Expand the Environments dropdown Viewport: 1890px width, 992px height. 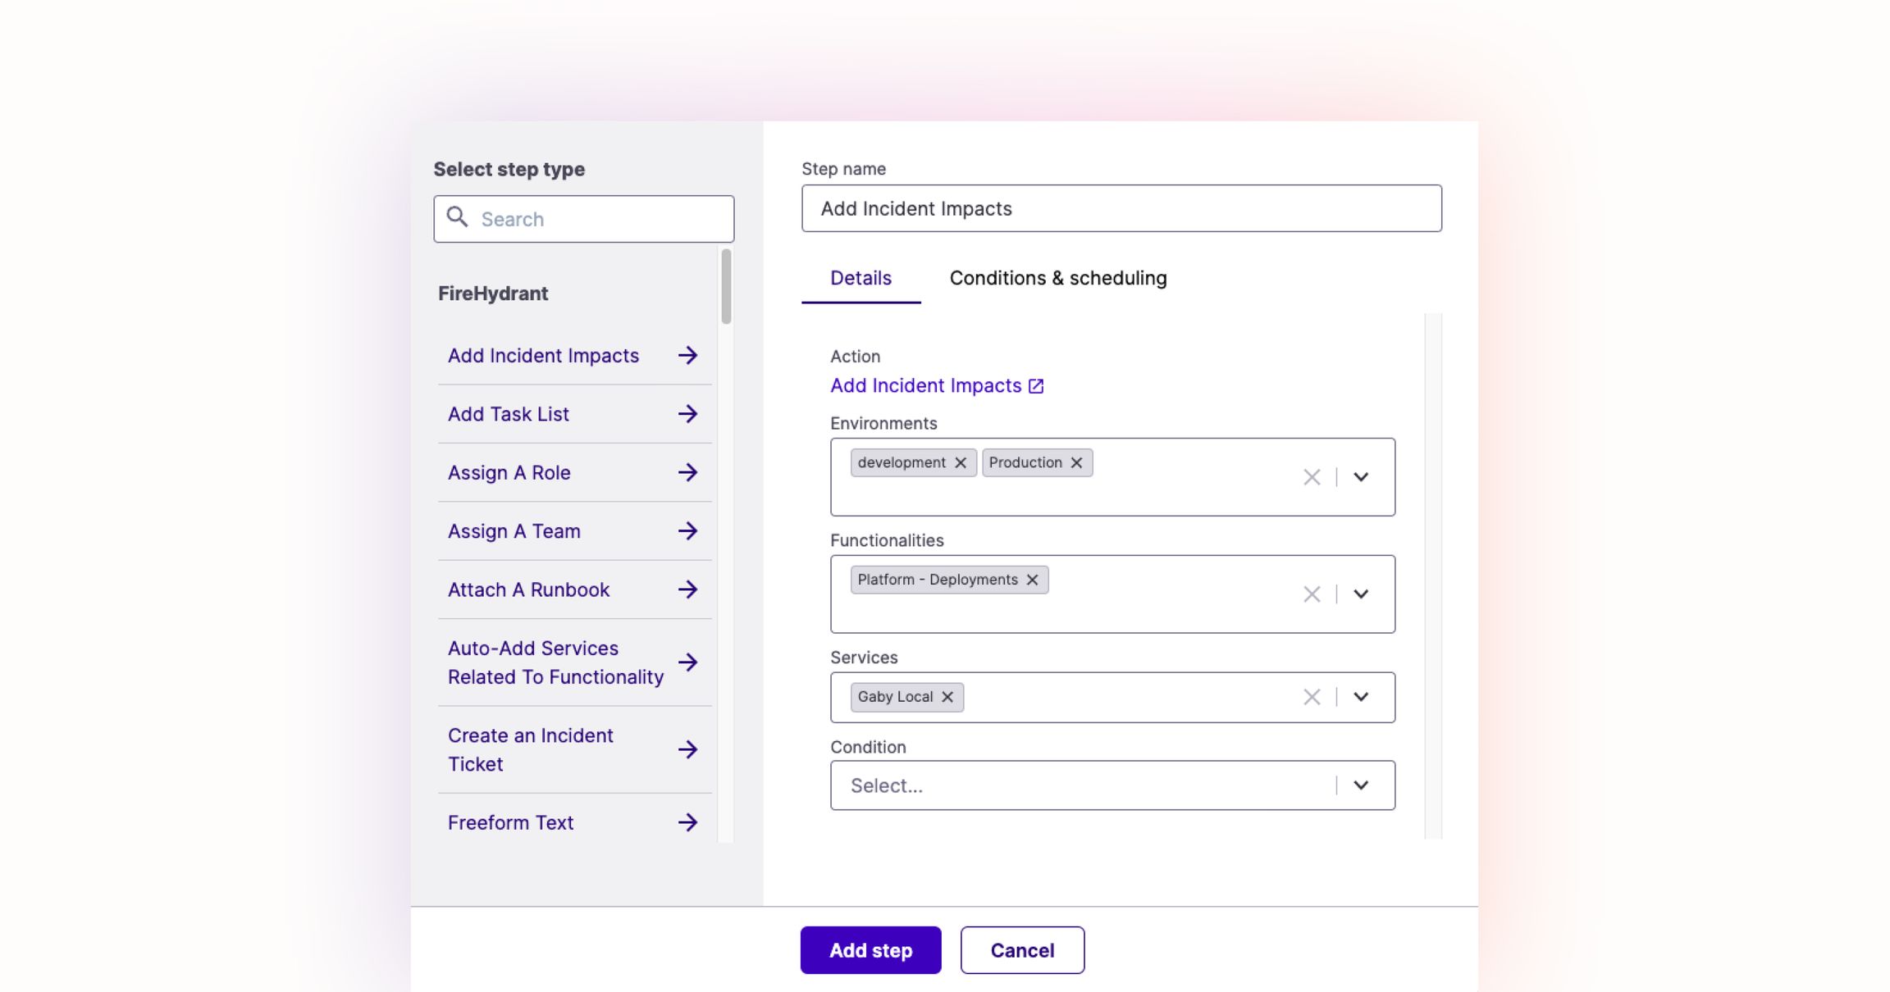point(1361,477)
